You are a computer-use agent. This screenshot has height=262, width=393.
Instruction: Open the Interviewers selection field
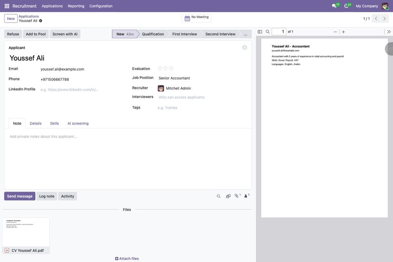(x=202, y=97)
